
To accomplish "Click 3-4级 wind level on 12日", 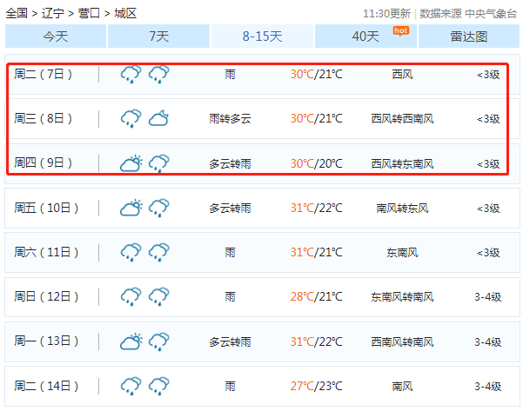I will pos(488,297).
